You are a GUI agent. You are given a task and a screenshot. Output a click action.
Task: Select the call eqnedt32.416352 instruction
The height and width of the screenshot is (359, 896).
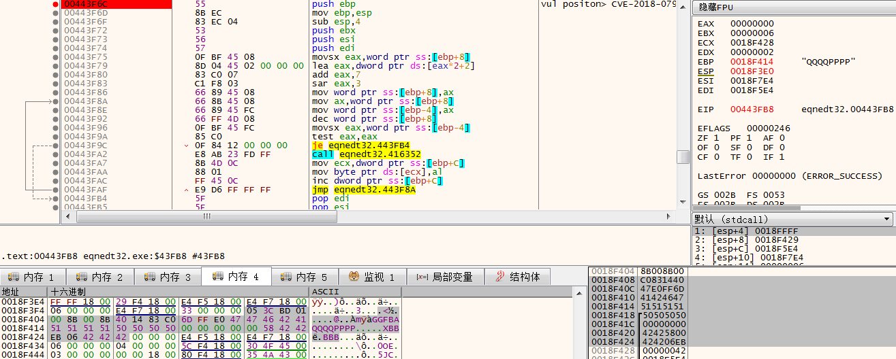(366, 154)
